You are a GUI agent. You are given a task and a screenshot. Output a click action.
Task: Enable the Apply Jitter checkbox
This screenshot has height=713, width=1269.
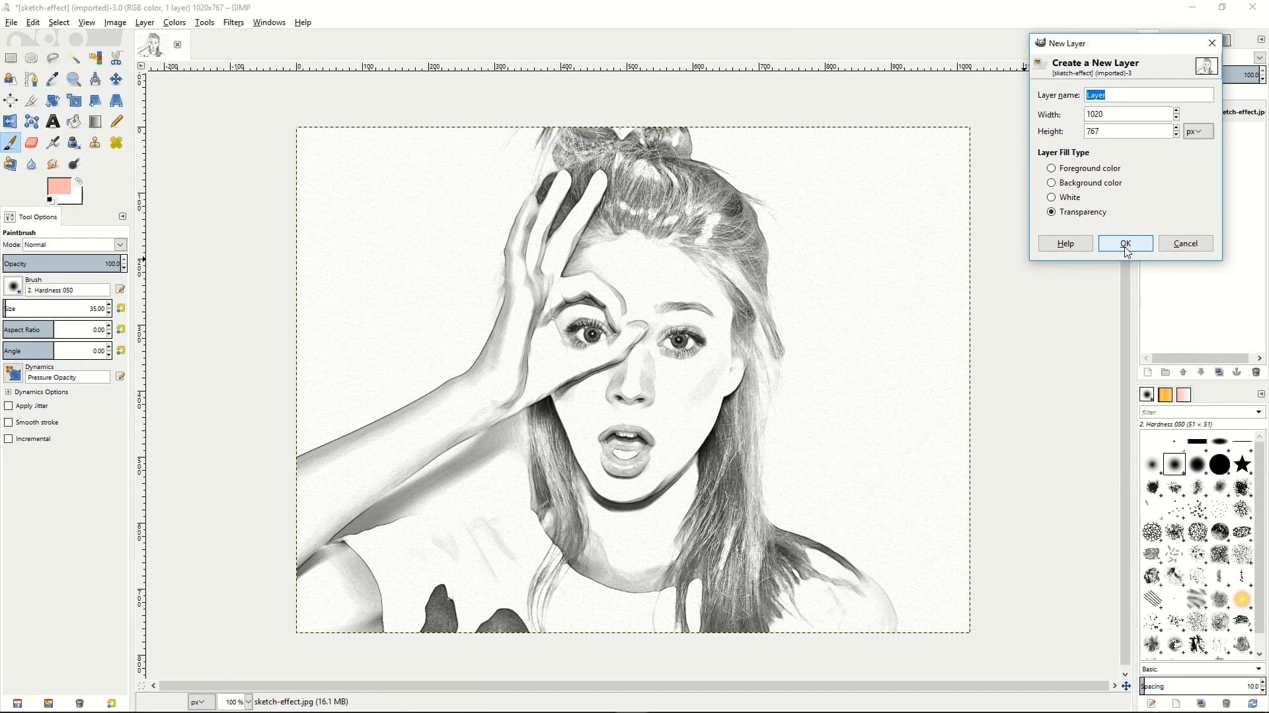point(9,405)
